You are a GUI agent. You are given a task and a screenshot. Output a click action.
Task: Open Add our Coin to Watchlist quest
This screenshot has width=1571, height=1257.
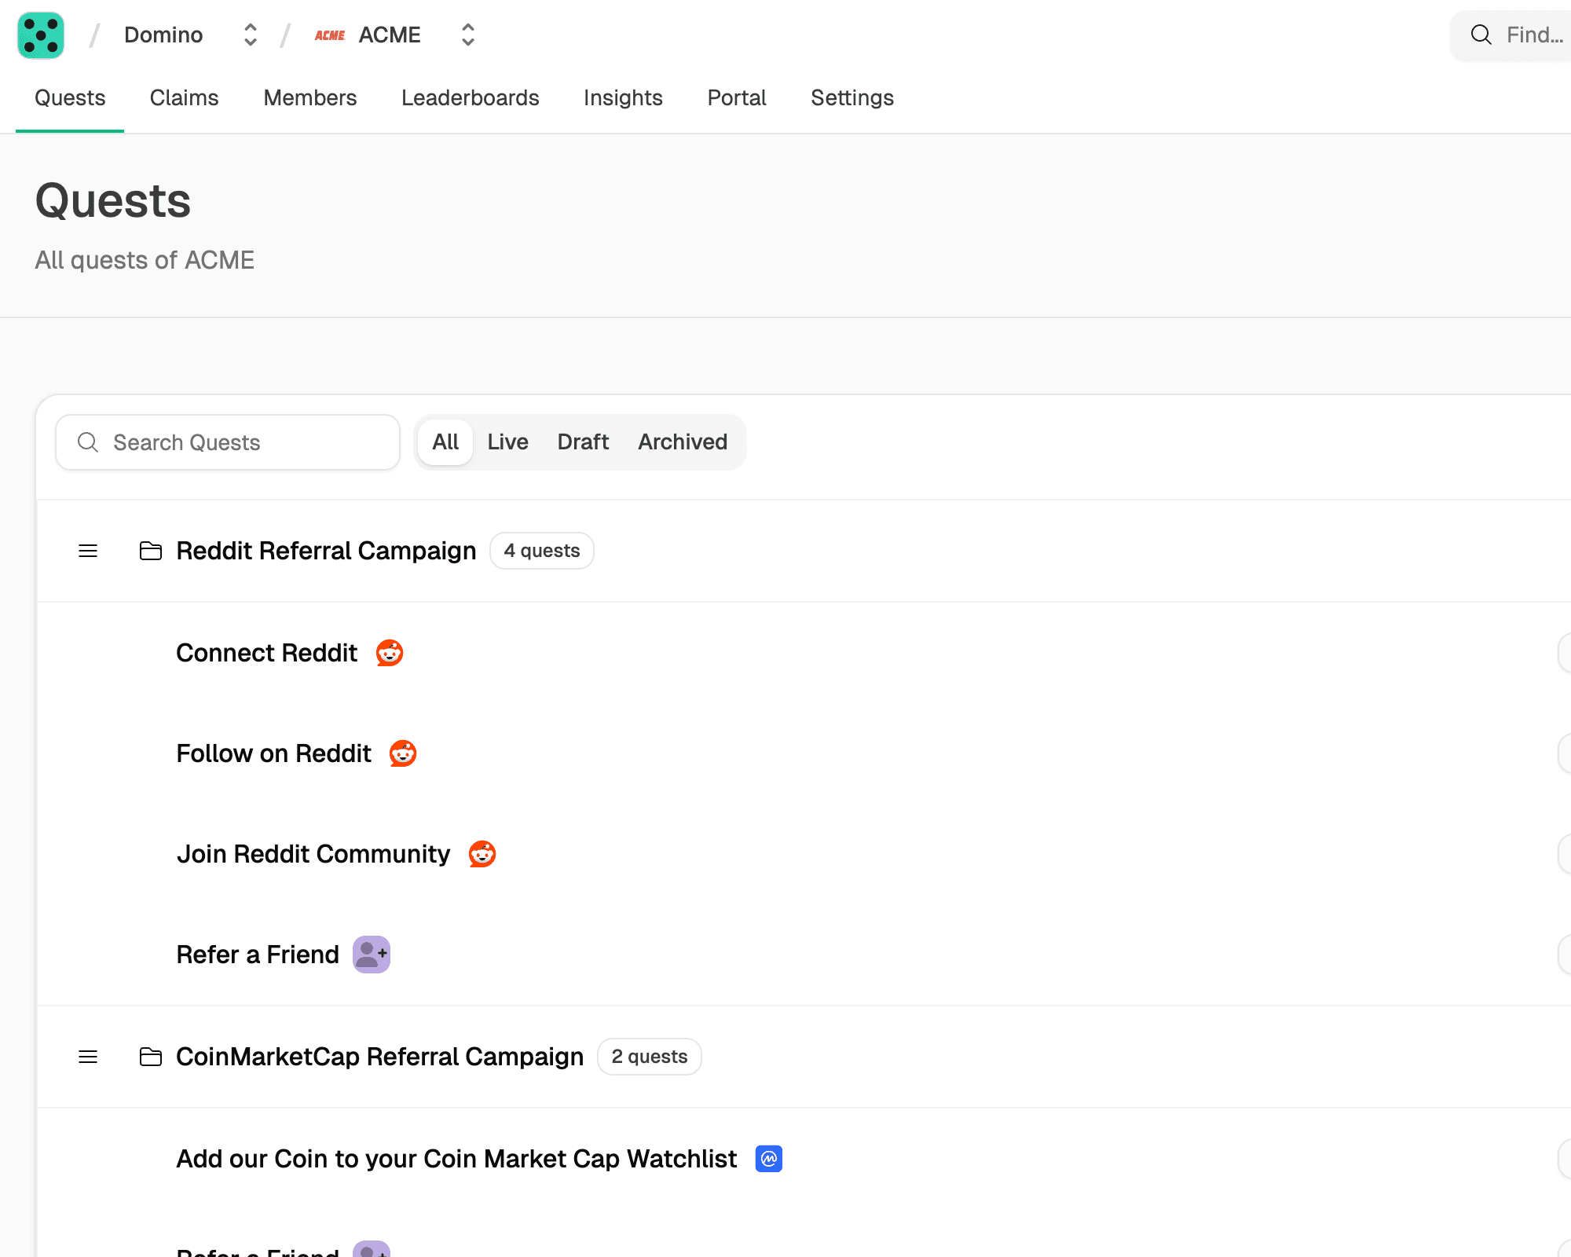pos(456,1159)
